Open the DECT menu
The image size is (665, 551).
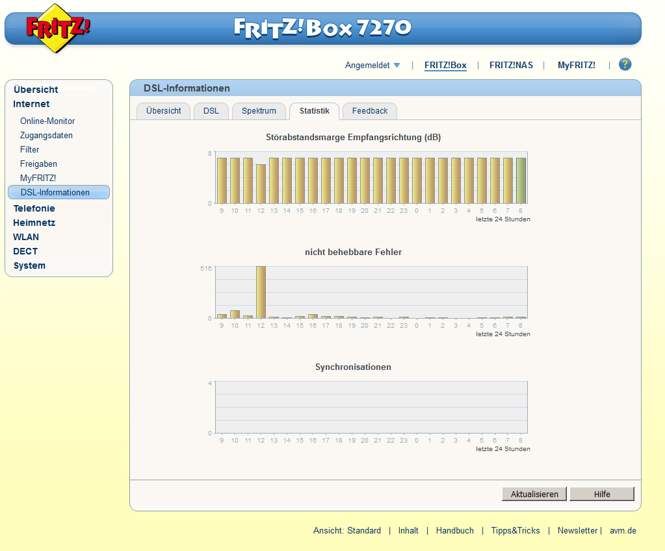(25, 252)
